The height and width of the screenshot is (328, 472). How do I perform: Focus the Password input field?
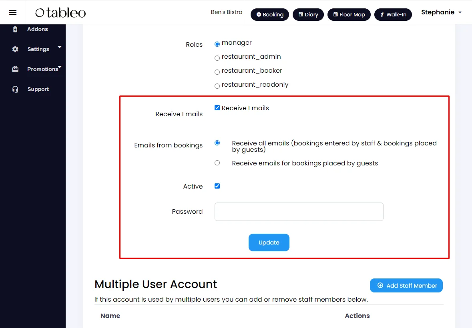tap(299, 212)
